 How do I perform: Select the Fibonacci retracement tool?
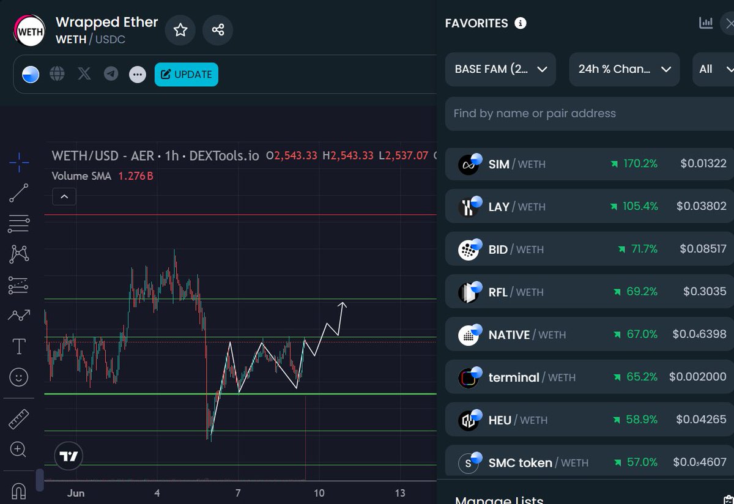click(19, 224)
